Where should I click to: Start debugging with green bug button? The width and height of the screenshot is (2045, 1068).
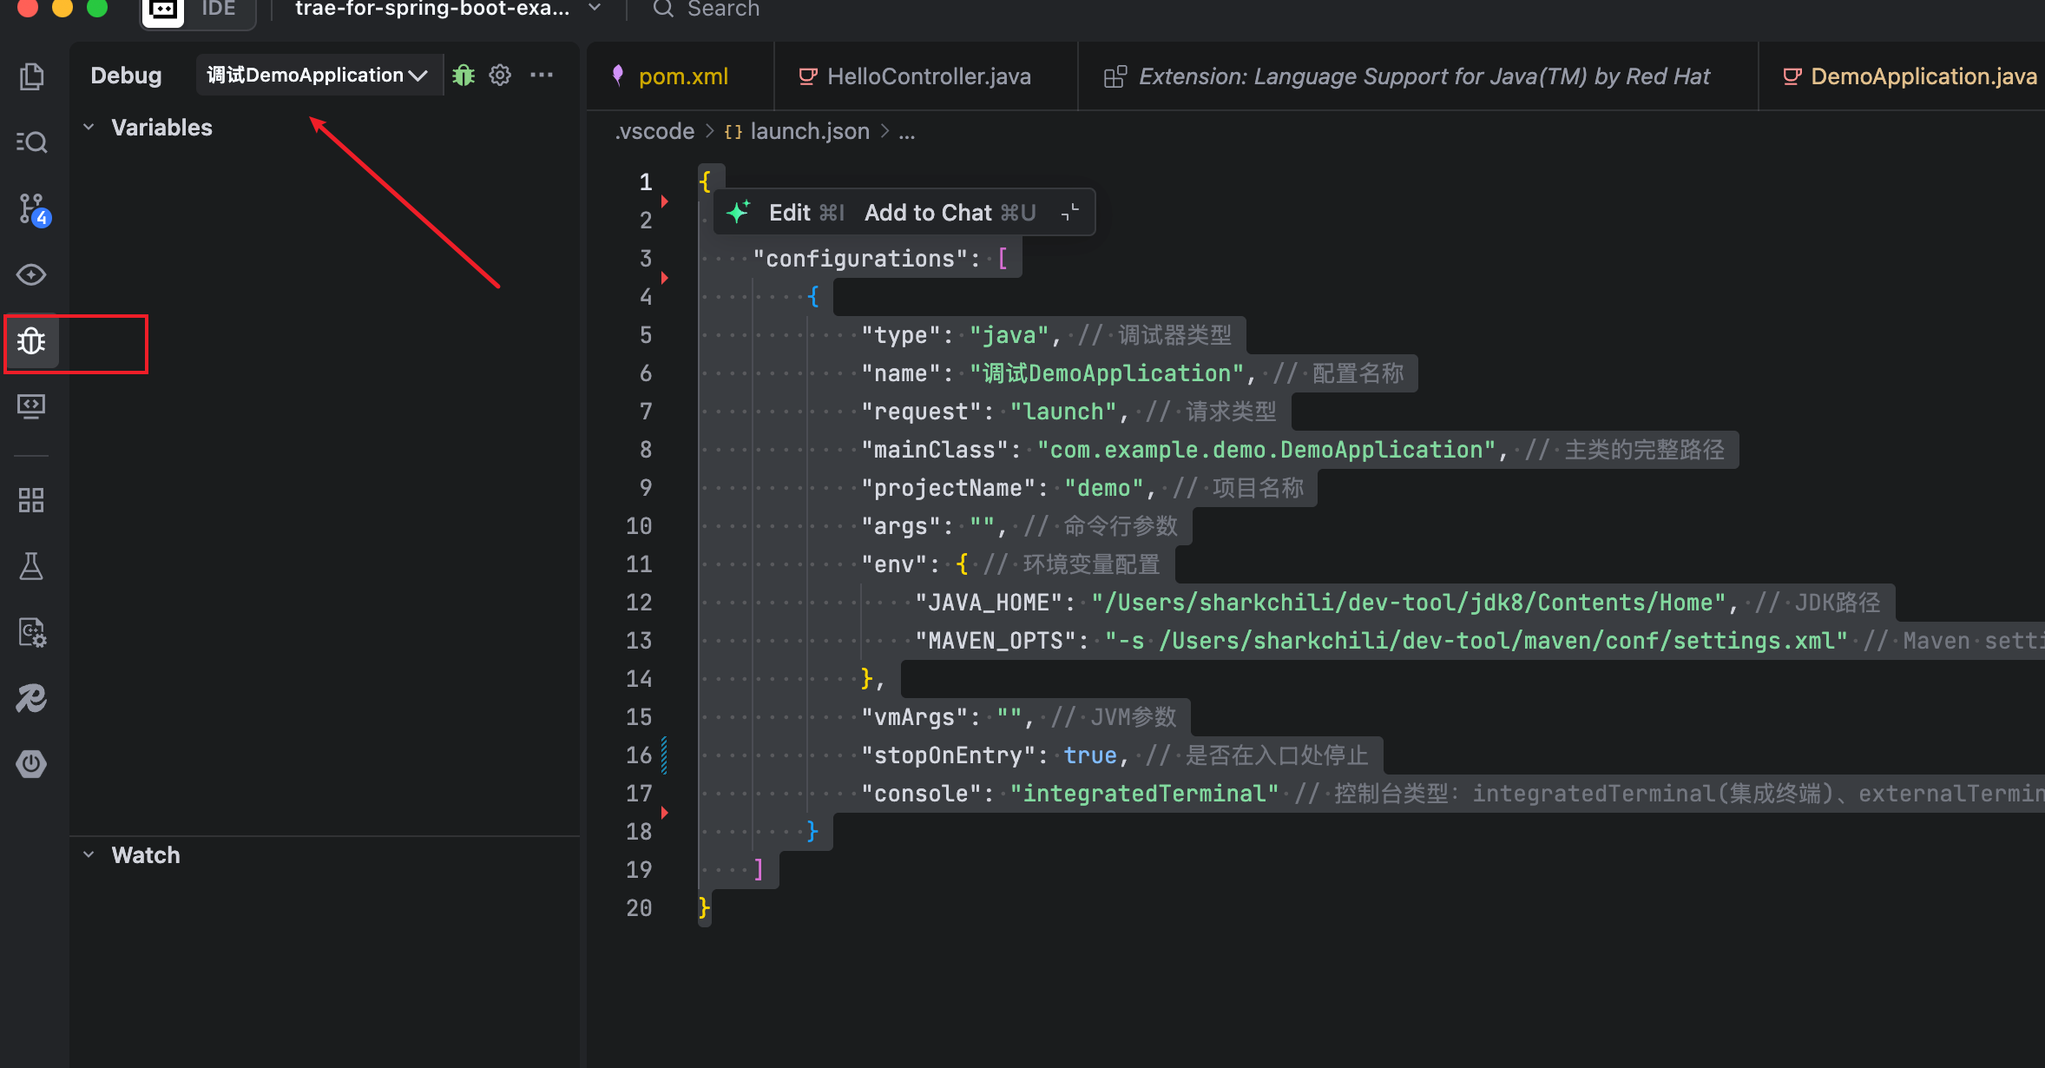(464, 76)
